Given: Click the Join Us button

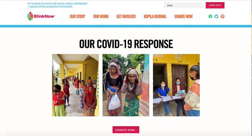Looking at the screenshot, I should [215, 5].
